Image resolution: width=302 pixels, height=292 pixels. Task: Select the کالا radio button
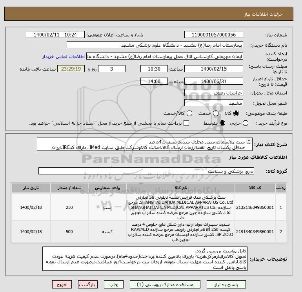point(236,113)
